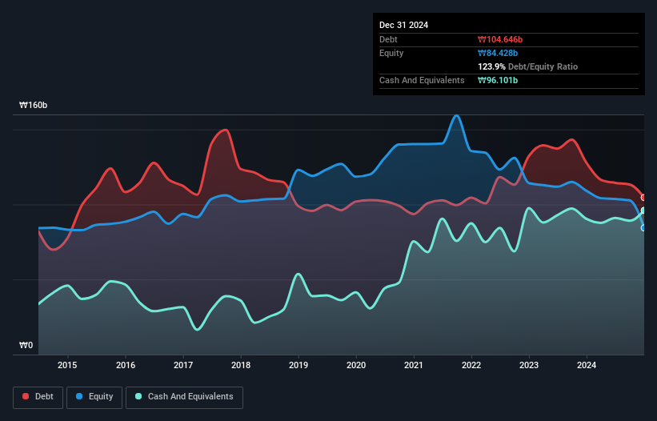657x421 pixels.
Task: Click the teal Cash endpoint marker
Action: coord(643,210)
